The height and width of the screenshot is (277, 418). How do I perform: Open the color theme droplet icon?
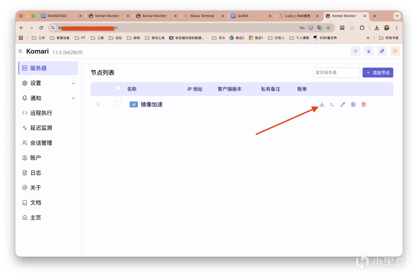click(x=369, y=51)
